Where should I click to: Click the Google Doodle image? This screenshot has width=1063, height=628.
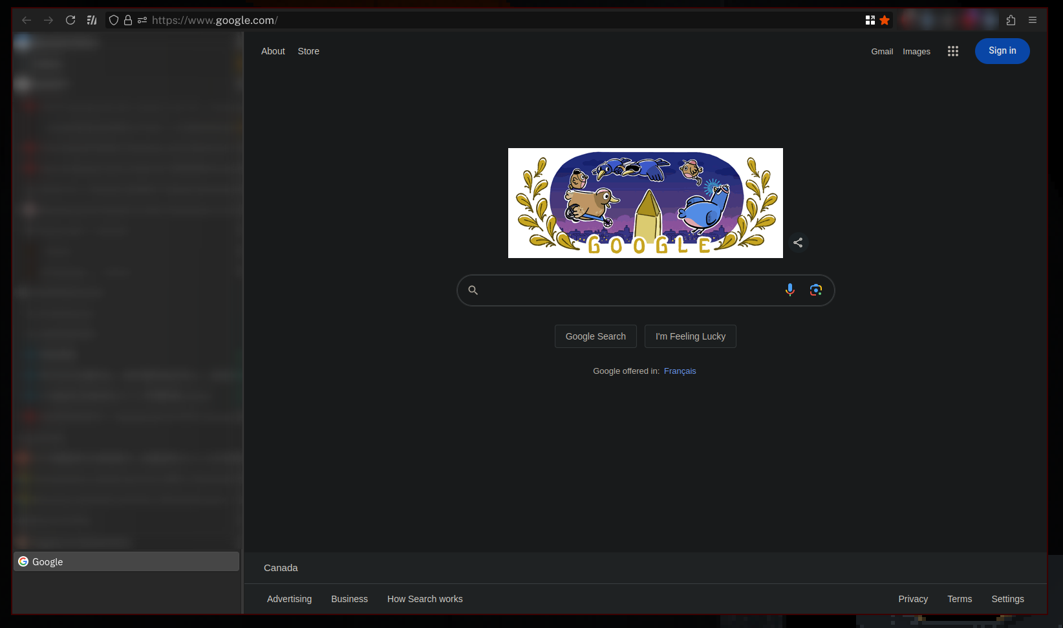645,203
